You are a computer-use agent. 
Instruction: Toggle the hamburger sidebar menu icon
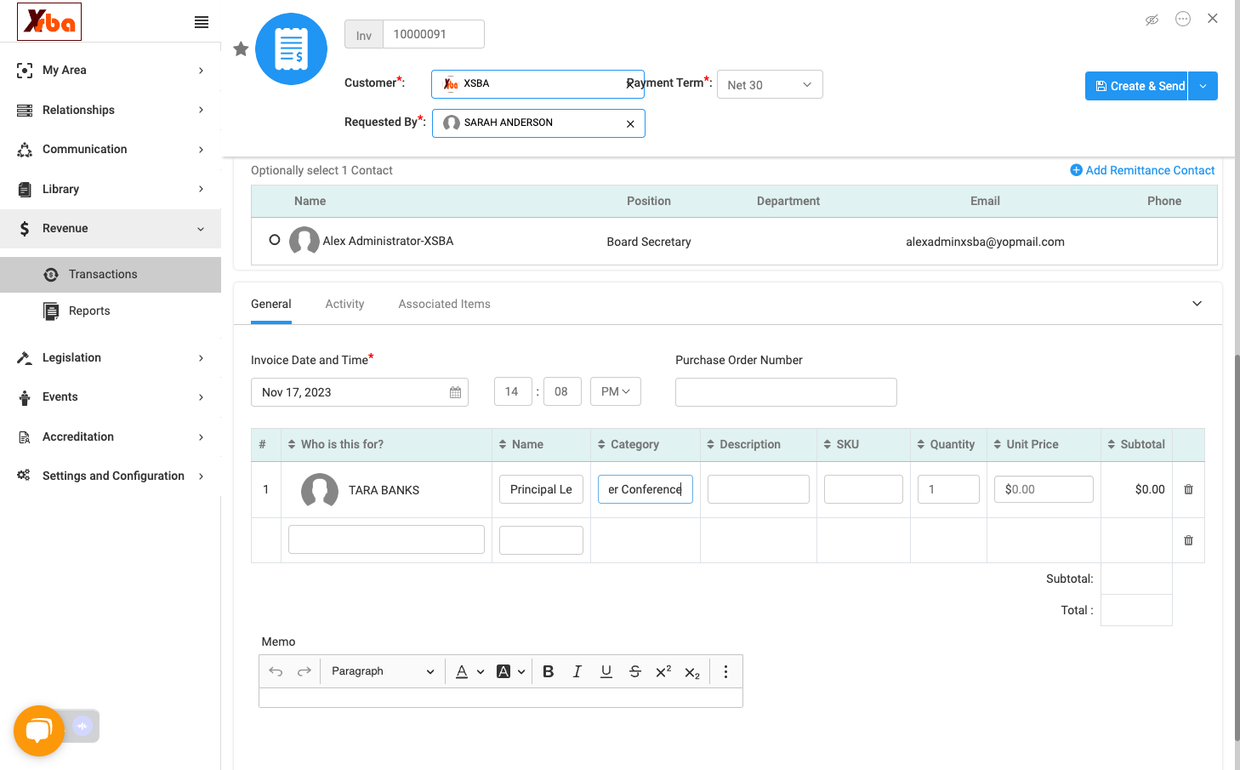click(202, 22)
